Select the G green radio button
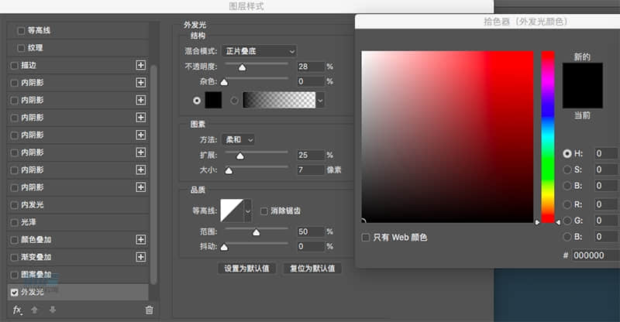Image resolution: width=620 pixels, height=322 pixels. tap(567, 221)
